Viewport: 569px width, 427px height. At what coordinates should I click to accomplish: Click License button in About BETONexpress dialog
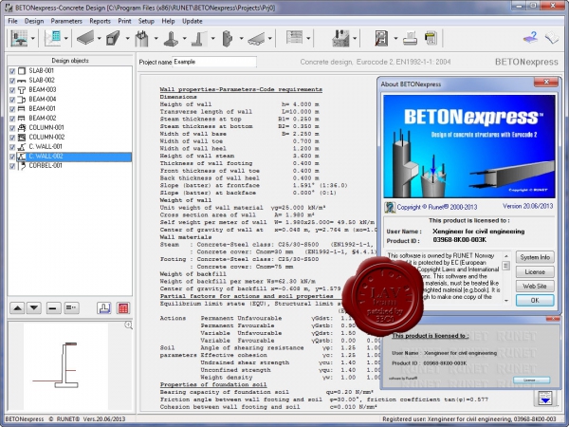[535, 272]
